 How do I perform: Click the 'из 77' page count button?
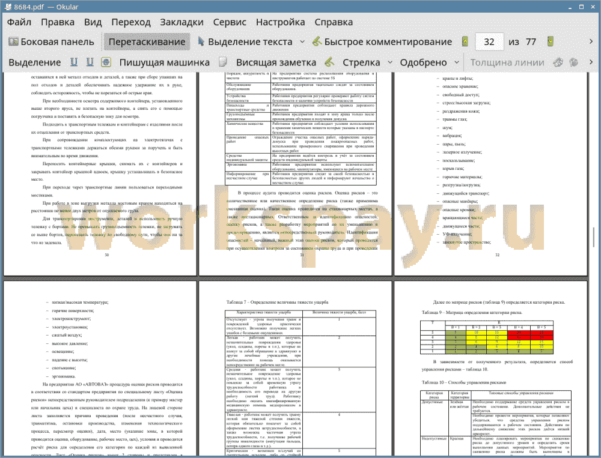[x=522, y=42]
